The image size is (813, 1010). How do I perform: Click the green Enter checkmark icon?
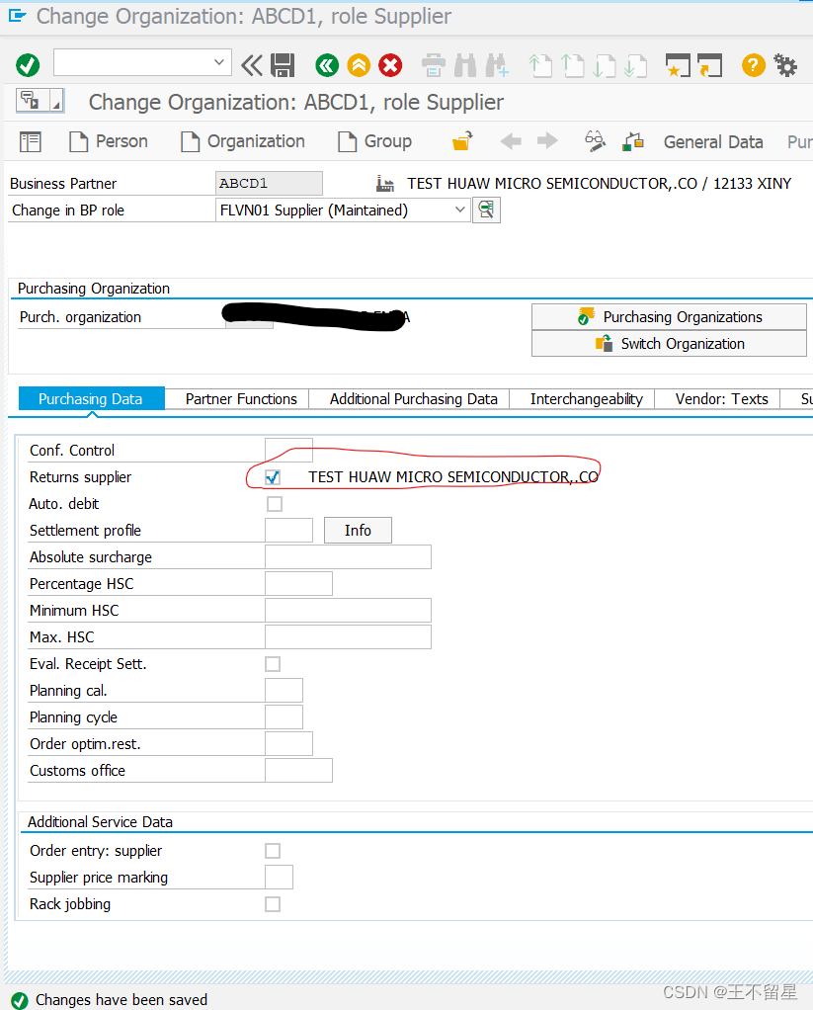pos(27,64)
